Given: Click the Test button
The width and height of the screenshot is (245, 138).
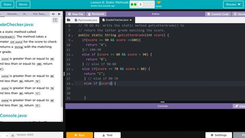Looking at the screenshot, I should coord(107,135).
